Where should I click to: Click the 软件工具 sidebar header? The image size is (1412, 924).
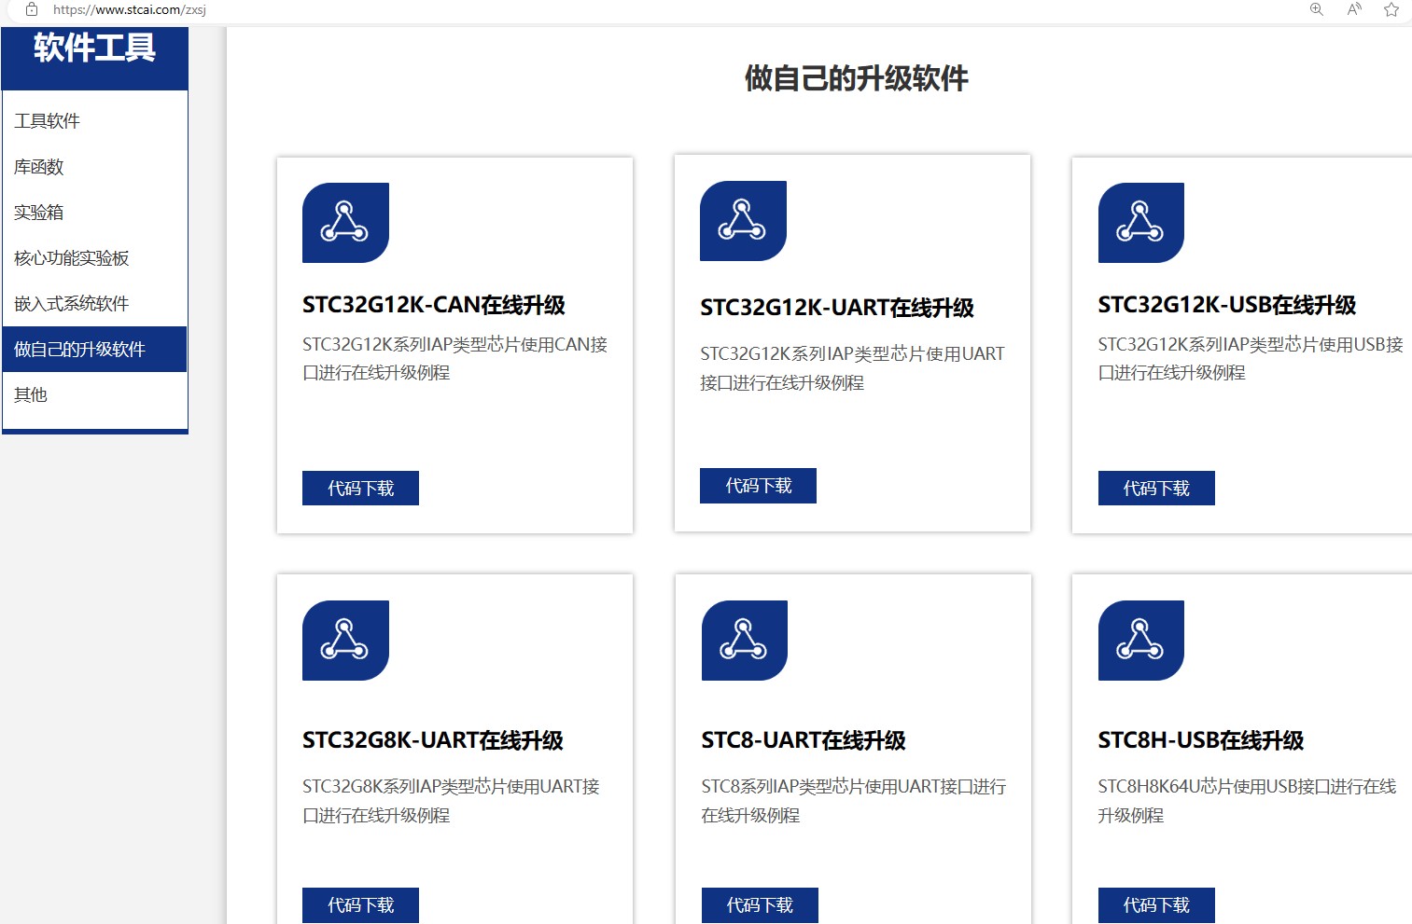click(x=95, y=58)
